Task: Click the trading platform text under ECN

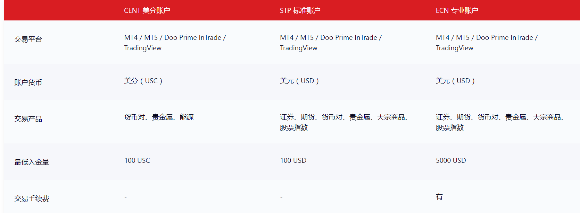Action: pyautogui.click(x=487, y=43)
